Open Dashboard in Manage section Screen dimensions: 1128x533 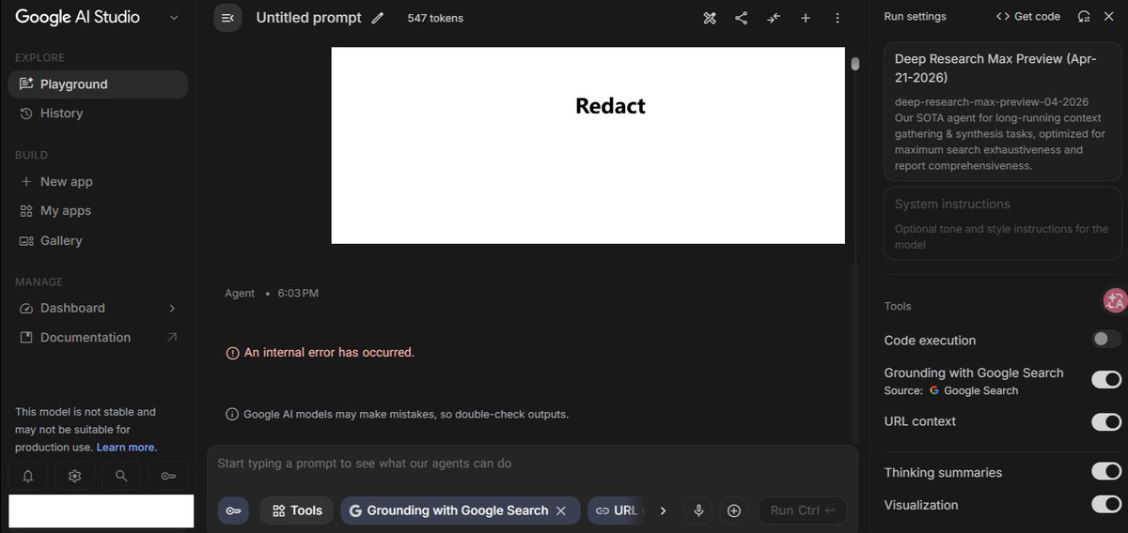[x=98, y=308]
